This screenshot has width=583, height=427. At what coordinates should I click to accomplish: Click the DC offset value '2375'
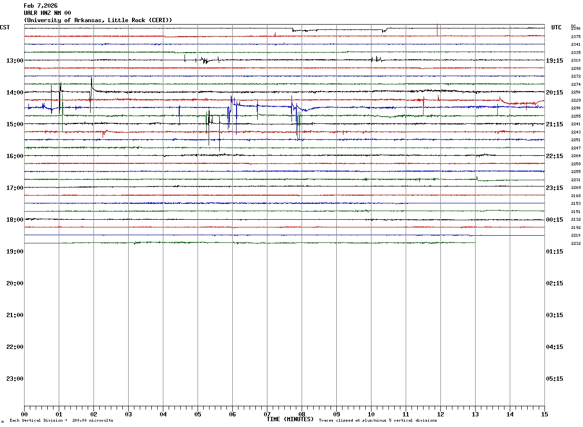tap(575, 37)
